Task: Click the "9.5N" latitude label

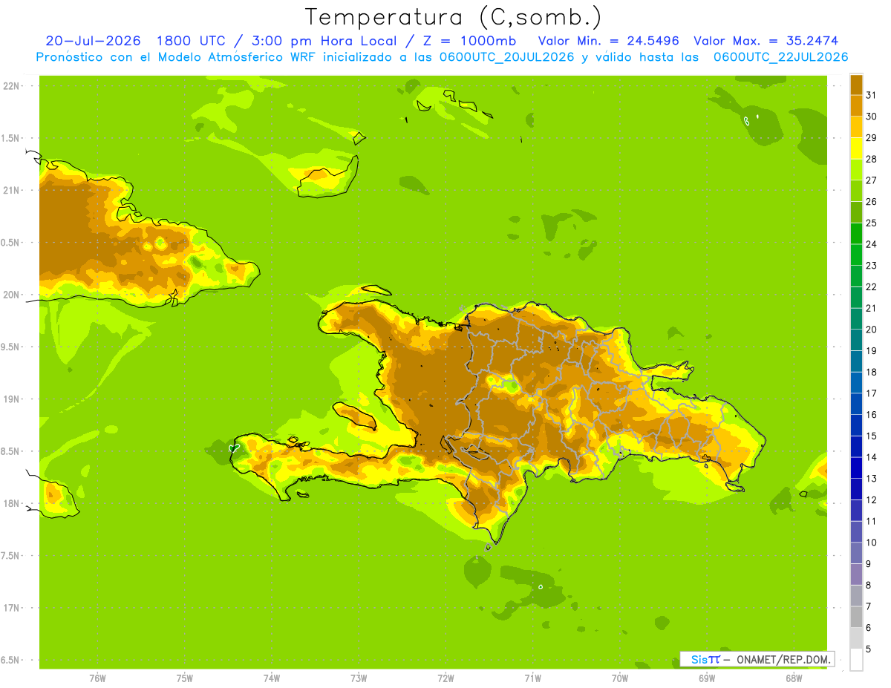Action: point(11,347)
